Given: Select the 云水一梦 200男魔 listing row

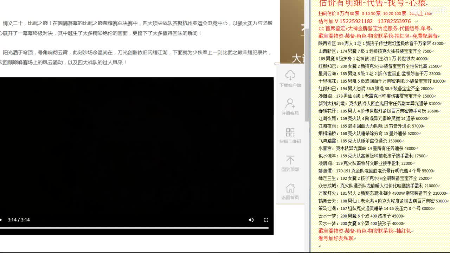Looking at the screenshot, I should (x=361, y=216).
